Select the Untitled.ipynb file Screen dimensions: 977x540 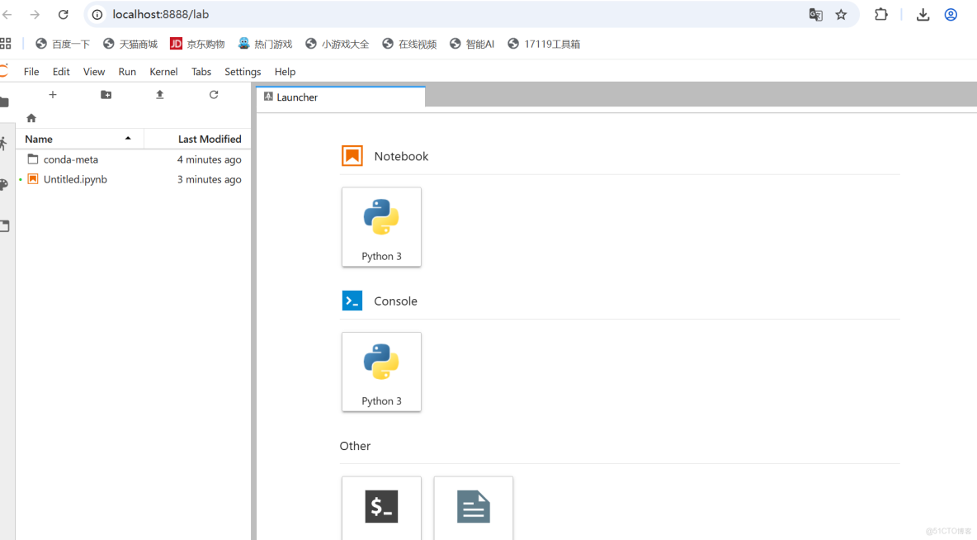click(134, 179)
